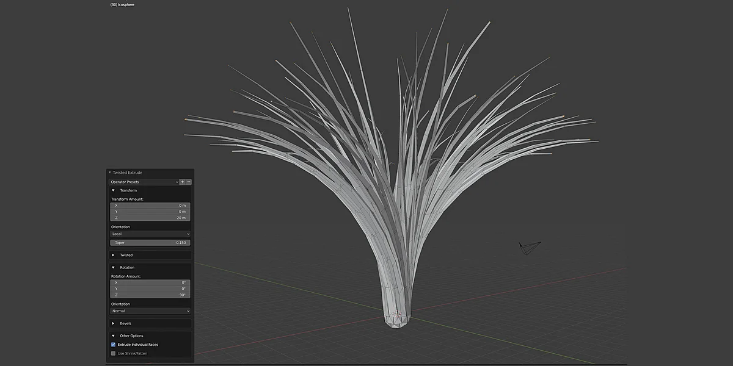Click the add preset plus icon
Image resolution: width=733 pixels, height=366 pixels.
tap(182, 181)
